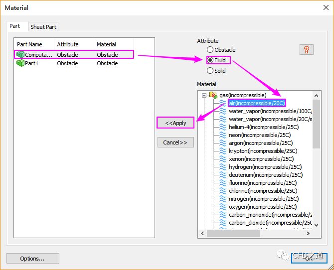The image size is (334, 270).
Task: Switch to the Sheet Part tab
Action: (x=43, y=27)
